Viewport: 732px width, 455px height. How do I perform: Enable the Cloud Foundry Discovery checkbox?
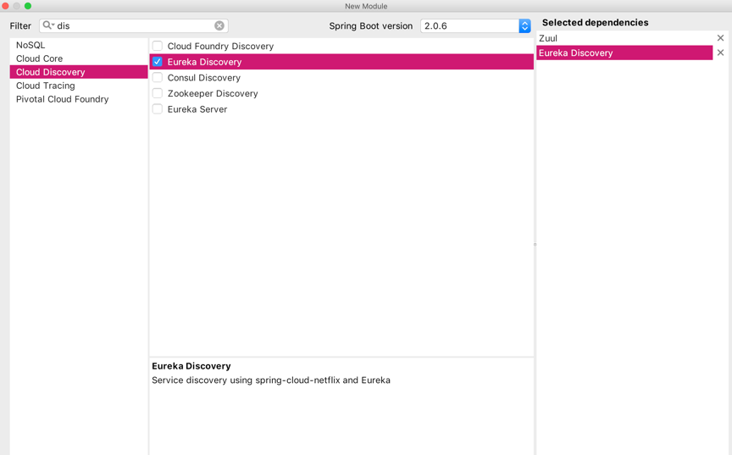(x=158, y=46)
